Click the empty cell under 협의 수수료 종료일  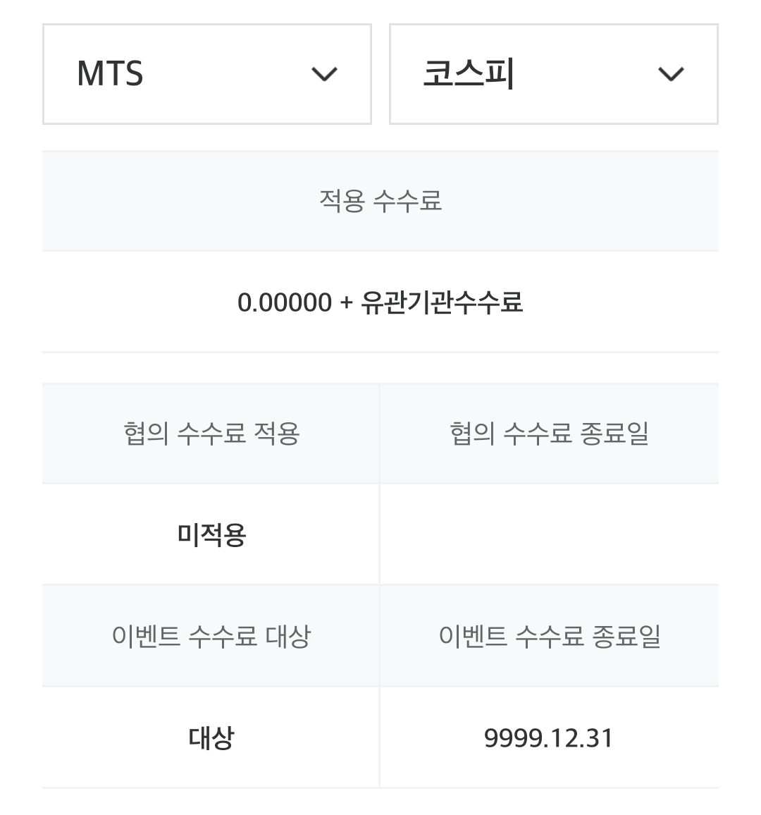tap(549, 535)
